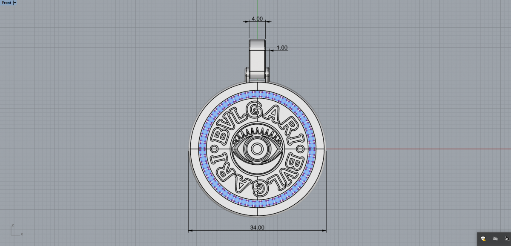
Task: Select the 34.00 width dimension text
Action: (x=257, y=228)
